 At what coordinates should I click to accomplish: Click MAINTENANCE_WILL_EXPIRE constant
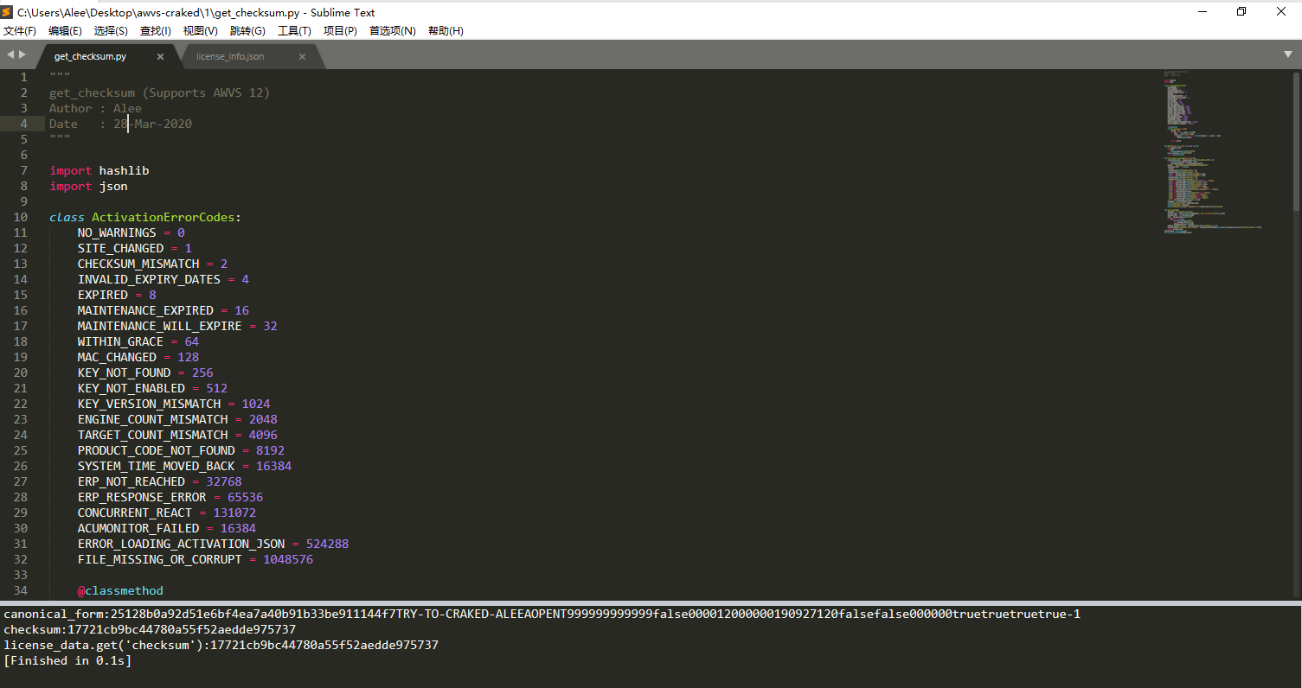160,326
